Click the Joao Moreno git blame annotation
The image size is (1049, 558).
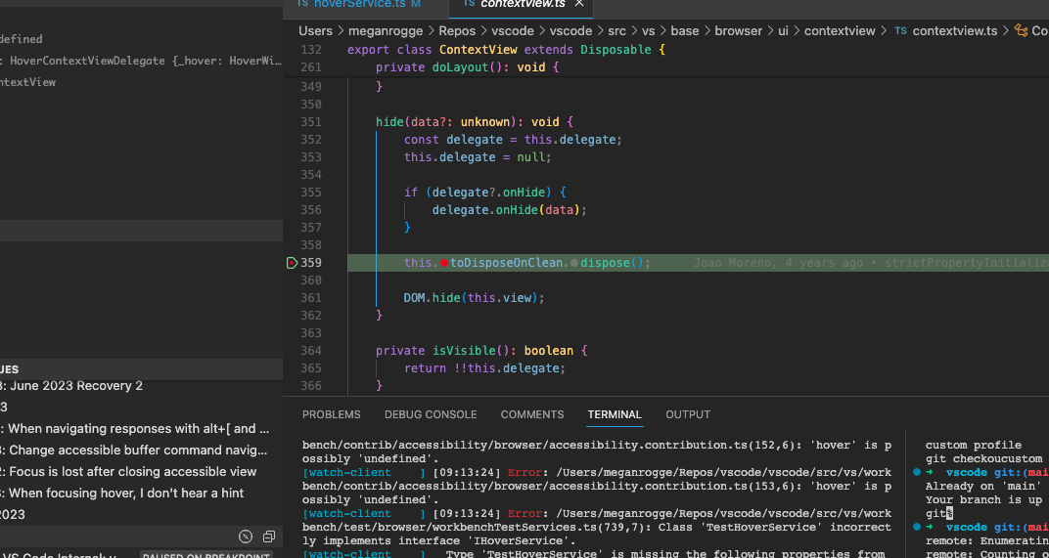[x=870, y=263]
